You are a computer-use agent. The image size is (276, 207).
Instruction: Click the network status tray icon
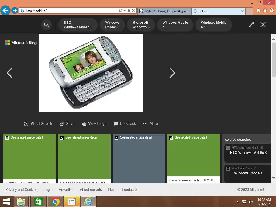[244, 202]
